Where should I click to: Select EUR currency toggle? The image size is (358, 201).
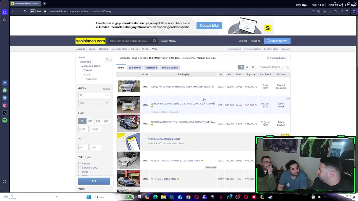coord(98,121)
